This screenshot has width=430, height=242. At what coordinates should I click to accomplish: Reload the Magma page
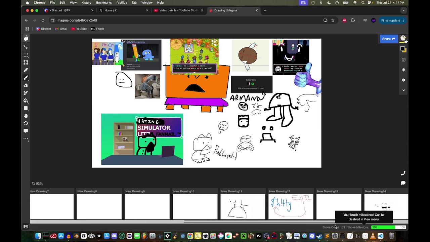point(43,20)
